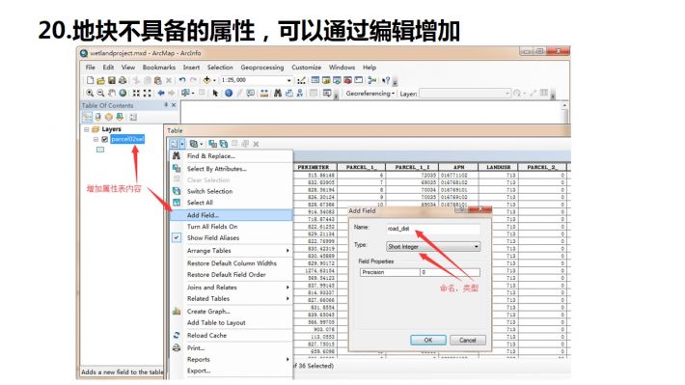This screenshot has width=685, height=385.
Task: Click the Undo arrow icon
Action: (182, 80)
